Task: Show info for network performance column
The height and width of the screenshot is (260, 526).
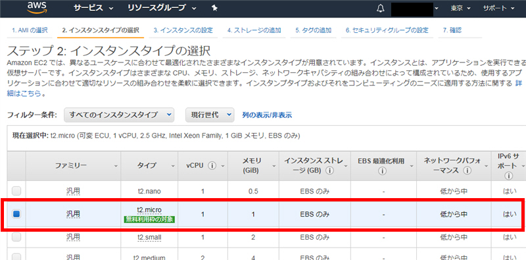Action: tap(467, 170)
